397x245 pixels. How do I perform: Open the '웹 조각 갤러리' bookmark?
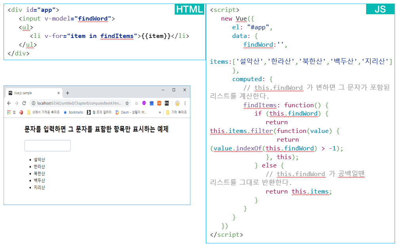click(x=99, y=112)
